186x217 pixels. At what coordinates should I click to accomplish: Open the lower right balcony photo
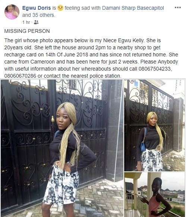[x=154, y=195]
